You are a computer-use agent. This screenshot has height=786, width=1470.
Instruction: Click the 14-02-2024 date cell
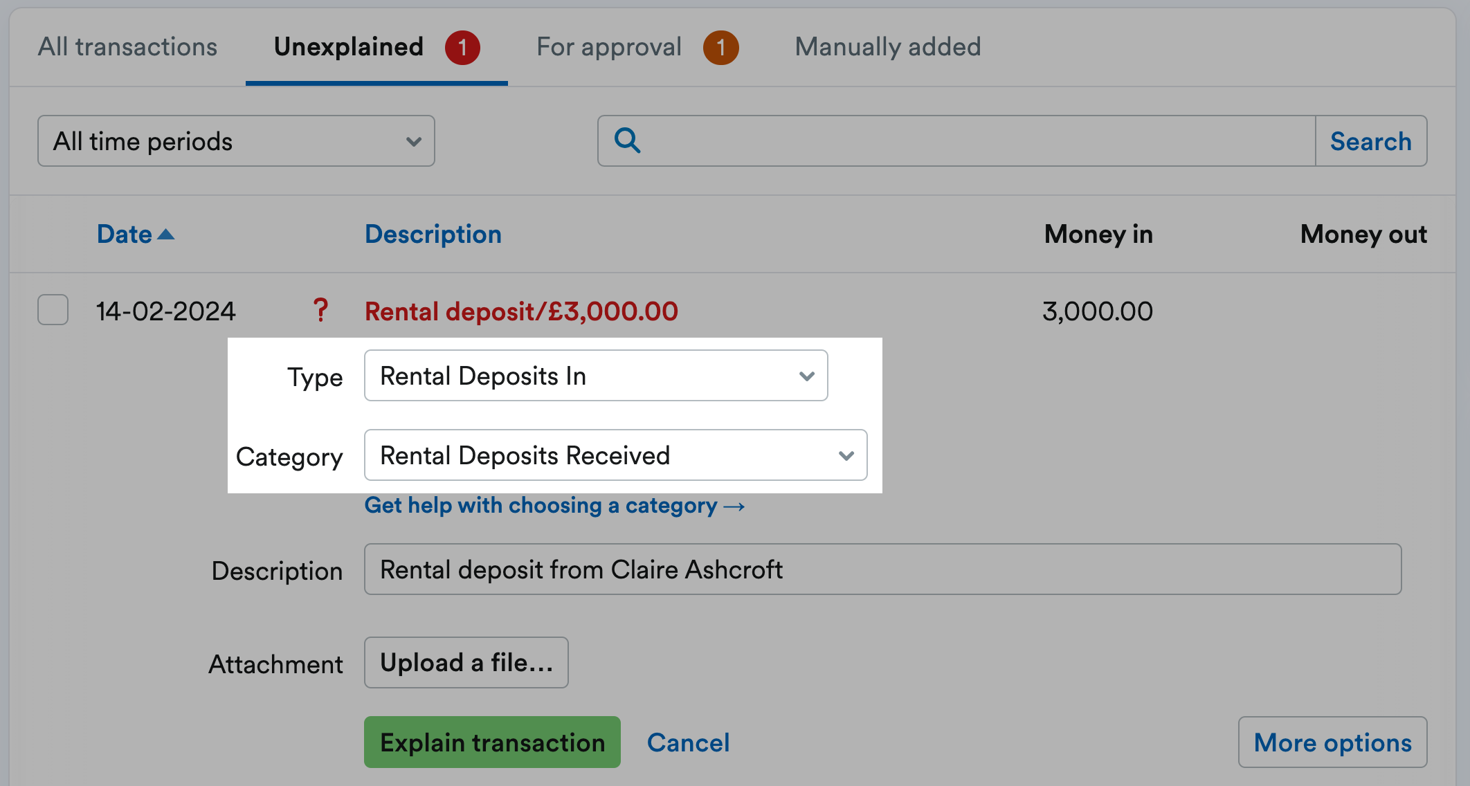tap(166, 311)
